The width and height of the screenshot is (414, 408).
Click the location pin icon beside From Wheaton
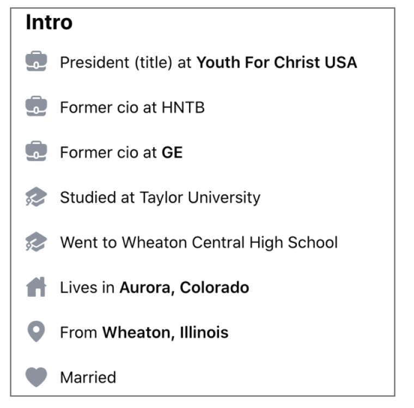36,331
